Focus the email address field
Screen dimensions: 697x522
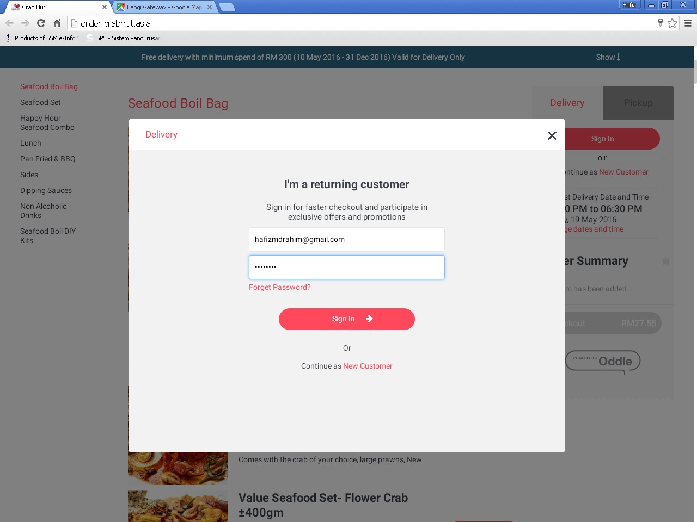[347, 239]
